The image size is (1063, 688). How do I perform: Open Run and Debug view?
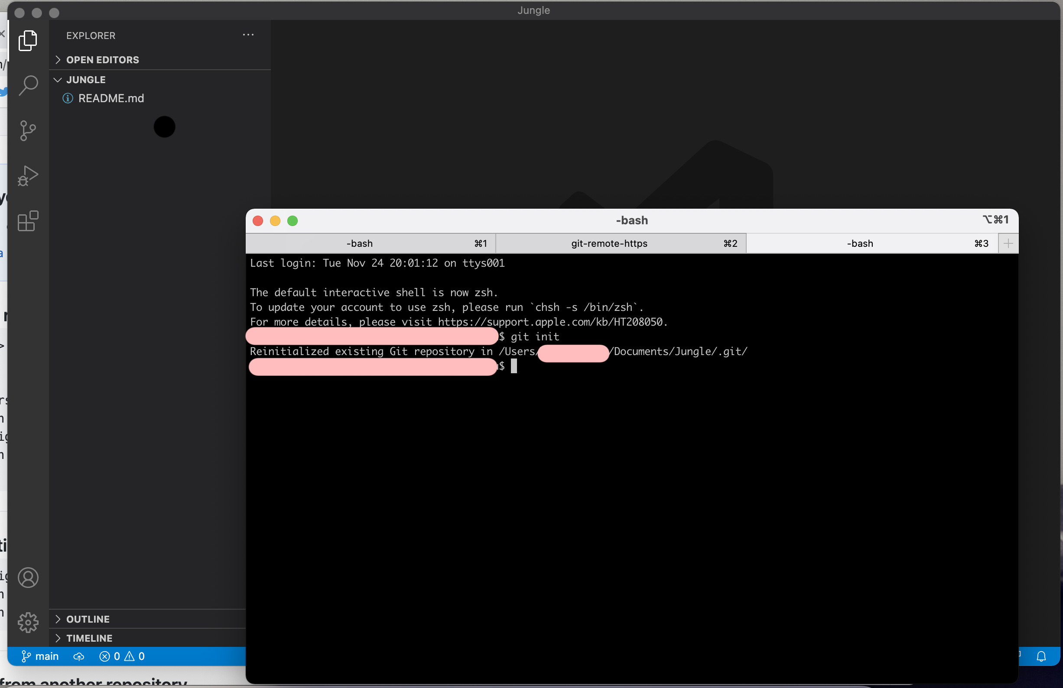coord(28,176)
